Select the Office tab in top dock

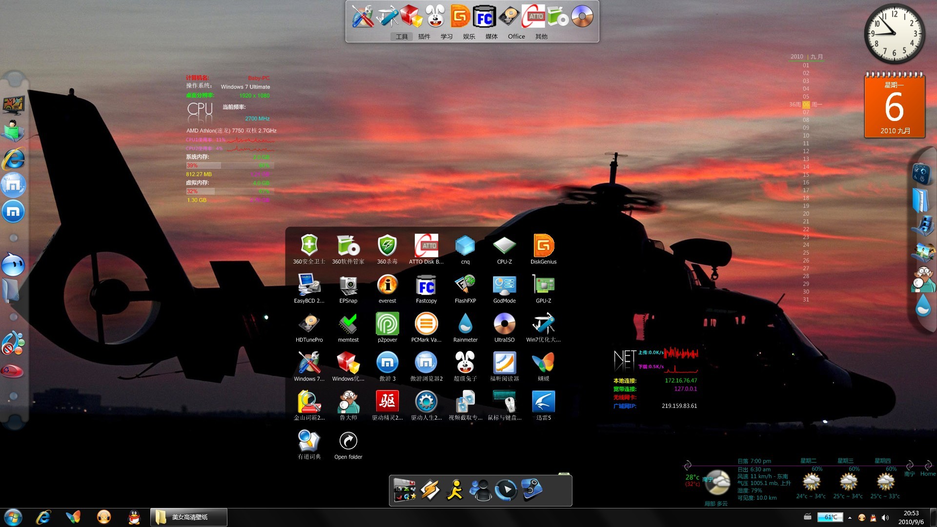pos(516,37)
